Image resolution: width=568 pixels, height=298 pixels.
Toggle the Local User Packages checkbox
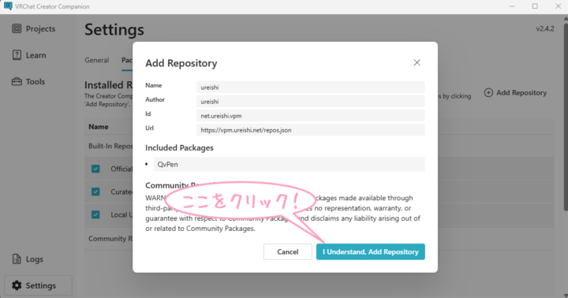95,214
